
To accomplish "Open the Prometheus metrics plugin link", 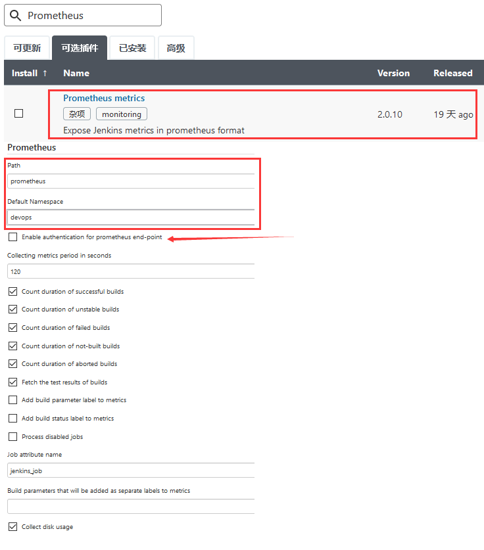I will point(104,98).
